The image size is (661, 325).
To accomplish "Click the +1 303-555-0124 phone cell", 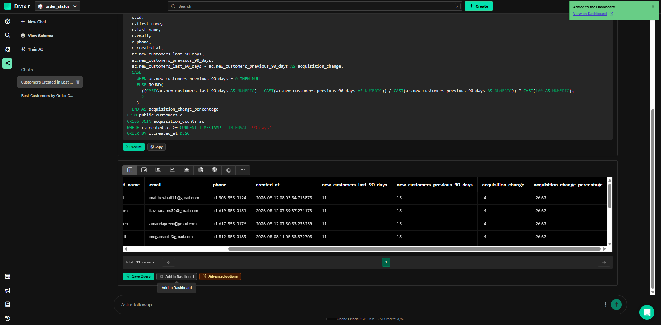I will coord(229,198).
